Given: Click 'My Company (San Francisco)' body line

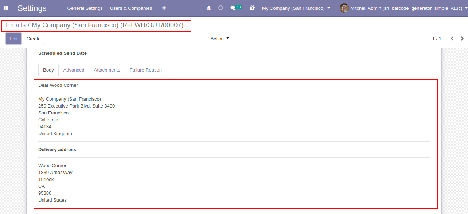Looking at the screenshot, I should pos(70,99).
